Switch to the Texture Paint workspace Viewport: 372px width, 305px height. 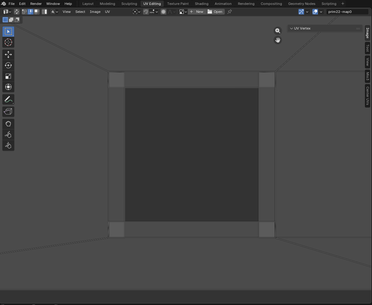[x=178, y=4]
